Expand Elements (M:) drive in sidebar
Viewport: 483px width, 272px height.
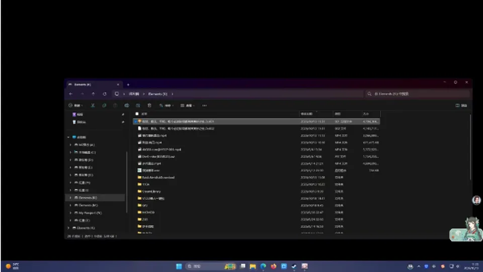coord(70,206)
